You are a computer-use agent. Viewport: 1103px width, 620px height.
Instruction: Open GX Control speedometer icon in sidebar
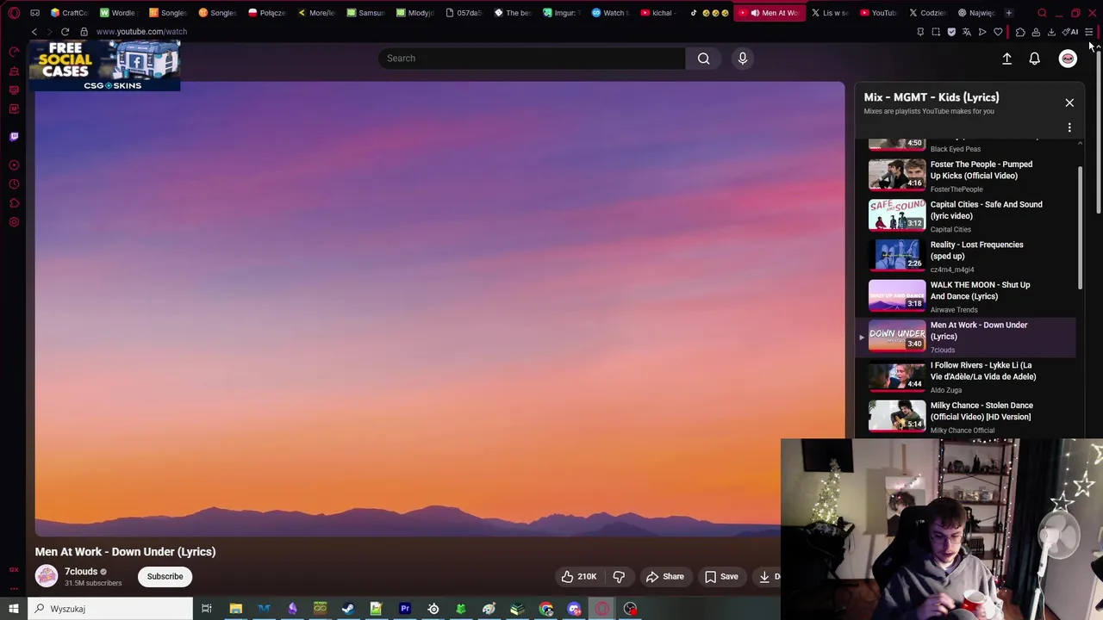[14, 52]
